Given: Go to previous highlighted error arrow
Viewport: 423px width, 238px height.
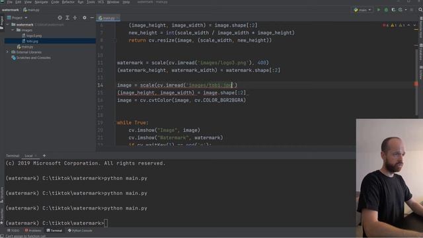Looking at the screenshot, I should (408, 25).
